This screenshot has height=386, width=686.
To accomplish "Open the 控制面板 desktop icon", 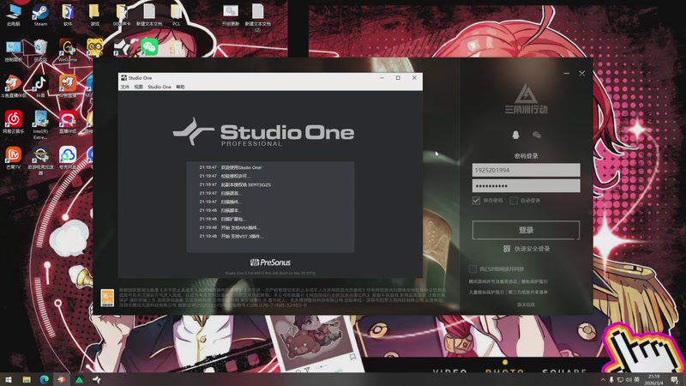I will pos(14,51).
